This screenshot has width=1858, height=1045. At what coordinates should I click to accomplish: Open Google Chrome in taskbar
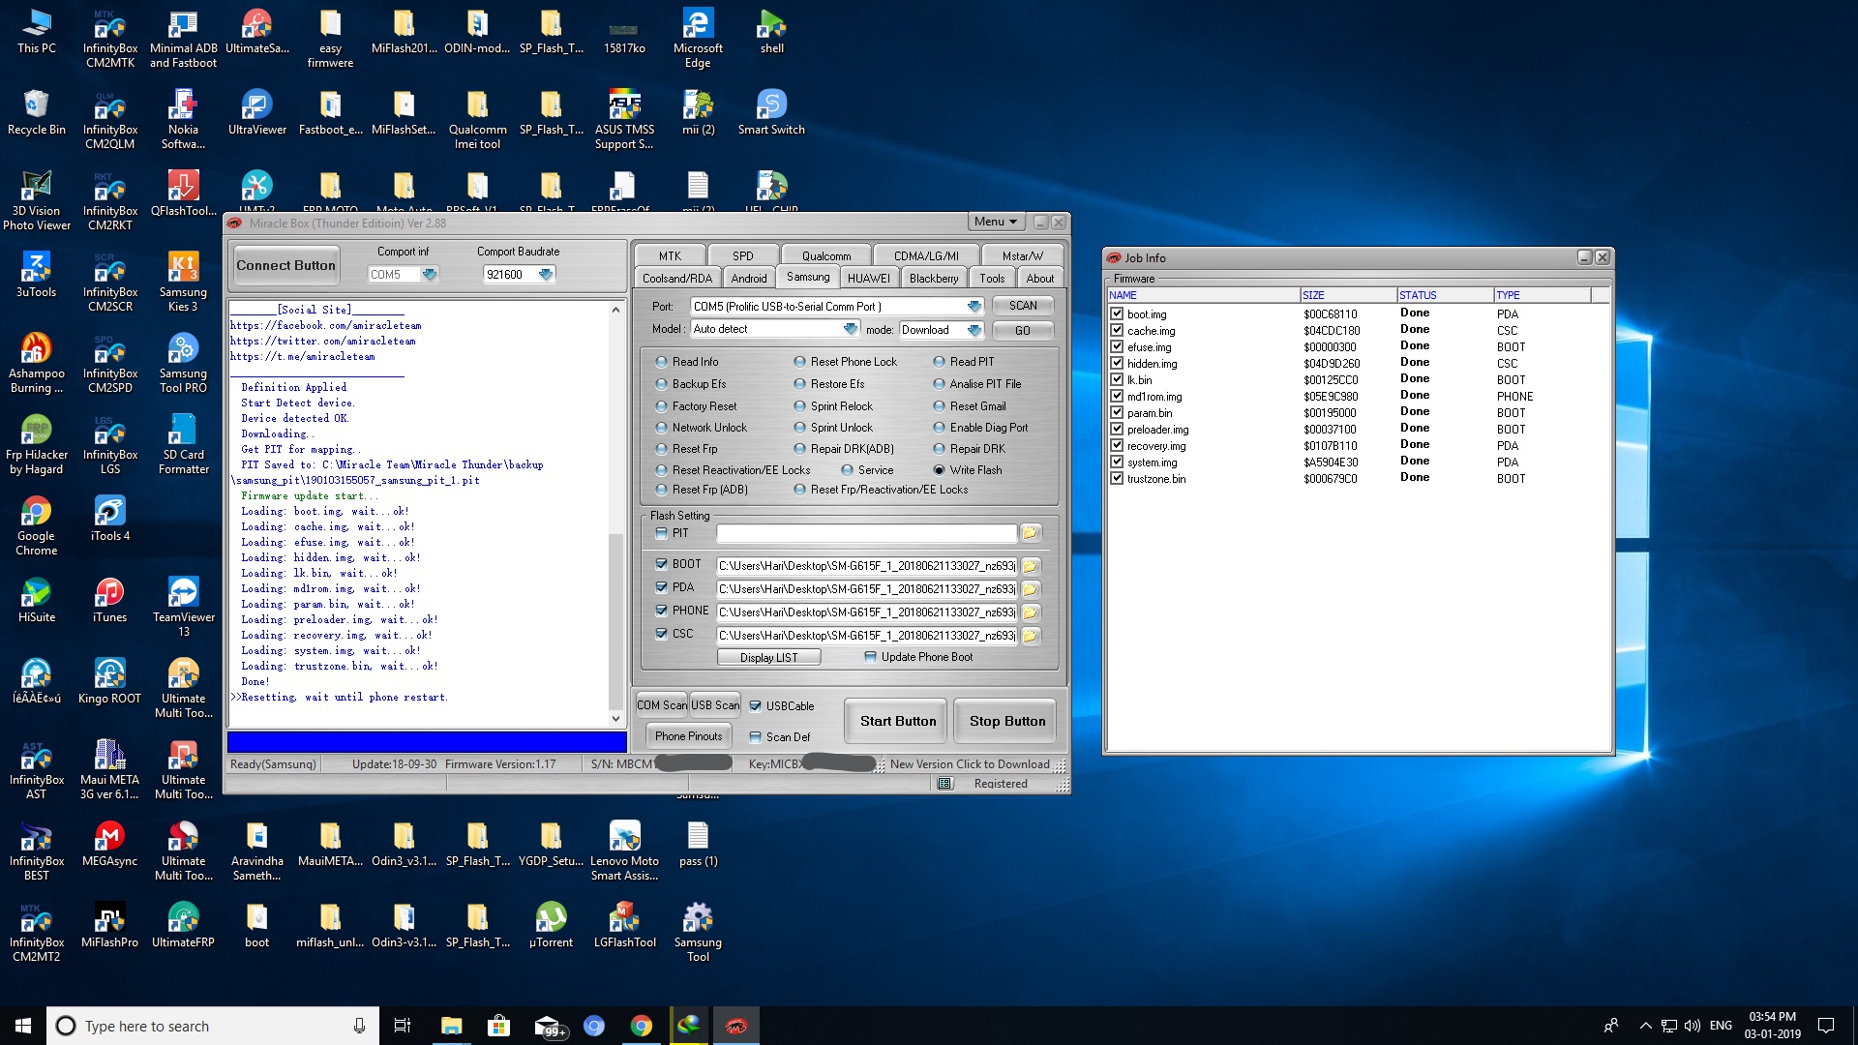641,1026
